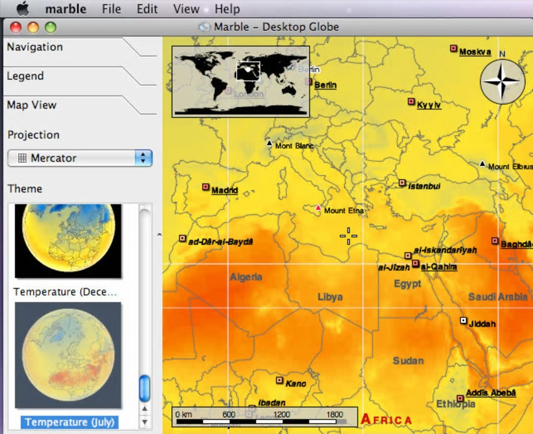Screen dimensions: 533x434
Task: Click the Jiddah city square marker
Action: point(464,321)
